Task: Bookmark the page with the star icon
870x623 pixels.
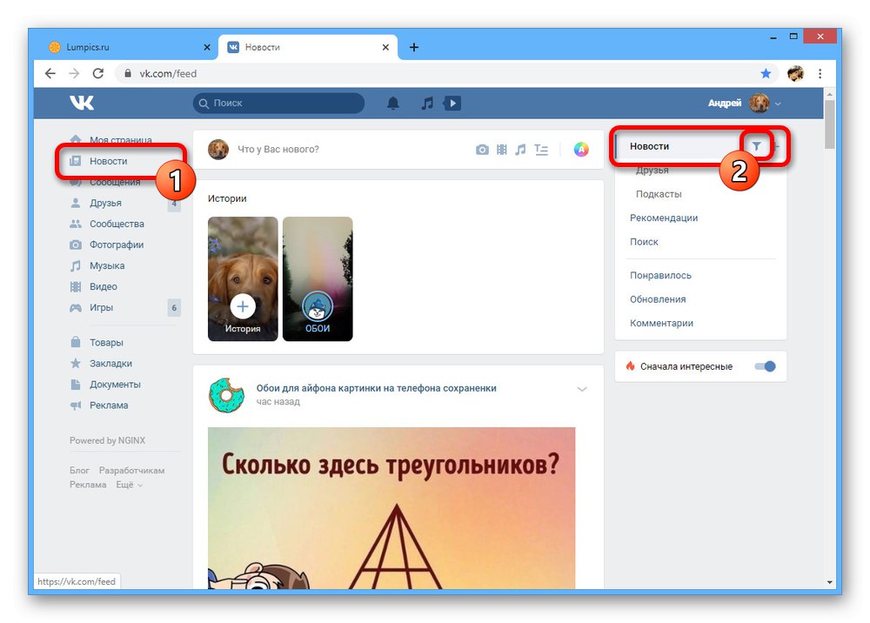Action: [x=766, y=74]
